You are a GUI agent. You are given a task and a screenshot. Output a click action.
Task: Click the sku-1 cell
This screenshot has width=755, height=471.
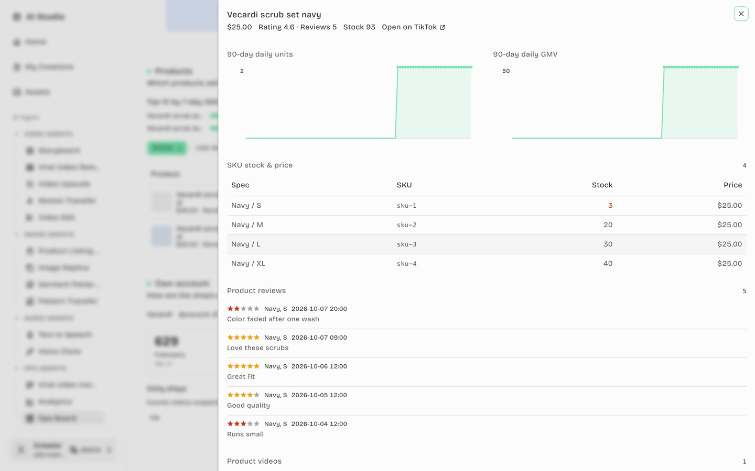pos(407,206)
